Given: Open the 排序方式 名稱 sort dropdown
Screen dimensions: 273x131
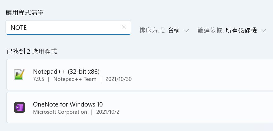Looking at the screenshot, I should (x=164, y=31).
